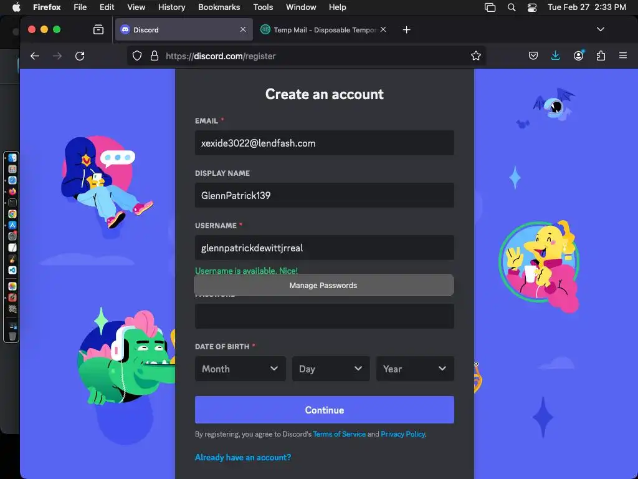The width and height of the screenshot is (638, 479).
Task: Open Firefox View icon
Action: (x=98, y=29)
